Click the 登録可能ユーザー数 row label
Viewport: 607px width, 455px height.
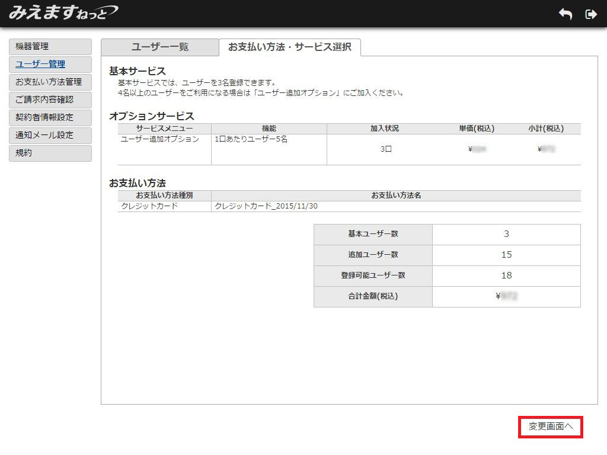click(x=373, y=275)
